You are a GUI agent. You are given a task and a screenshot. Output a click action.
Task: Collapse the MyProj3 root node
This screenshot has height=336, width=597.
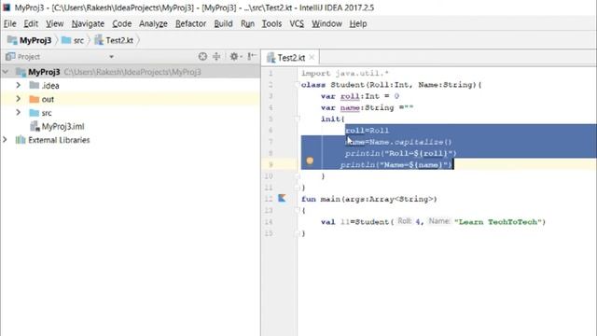[6, 72]
